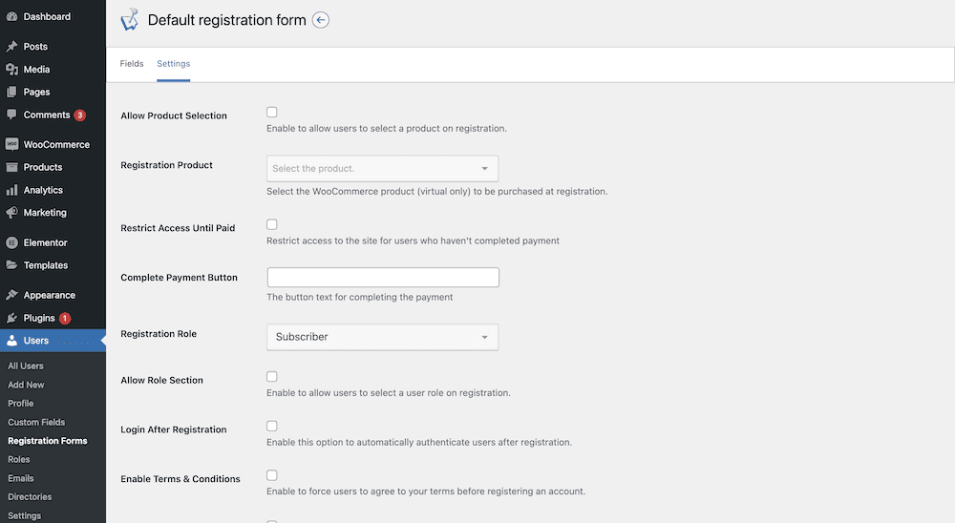Click the back arrow icon beside form title

point(320,20)
